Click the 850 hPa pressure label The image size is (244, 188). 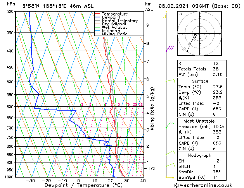11,155
